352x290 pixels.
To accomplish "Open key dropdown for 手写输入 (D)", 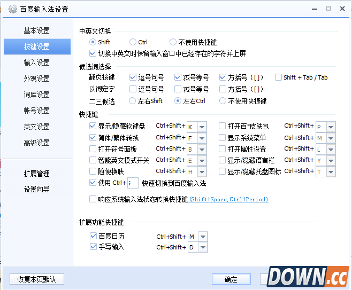I will pyautogui.click(x=203, y=247).
